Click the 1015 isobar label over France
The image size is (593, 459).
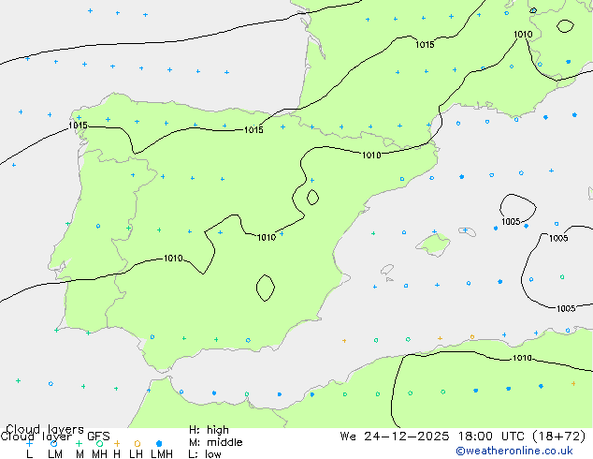tap(425, 45)
